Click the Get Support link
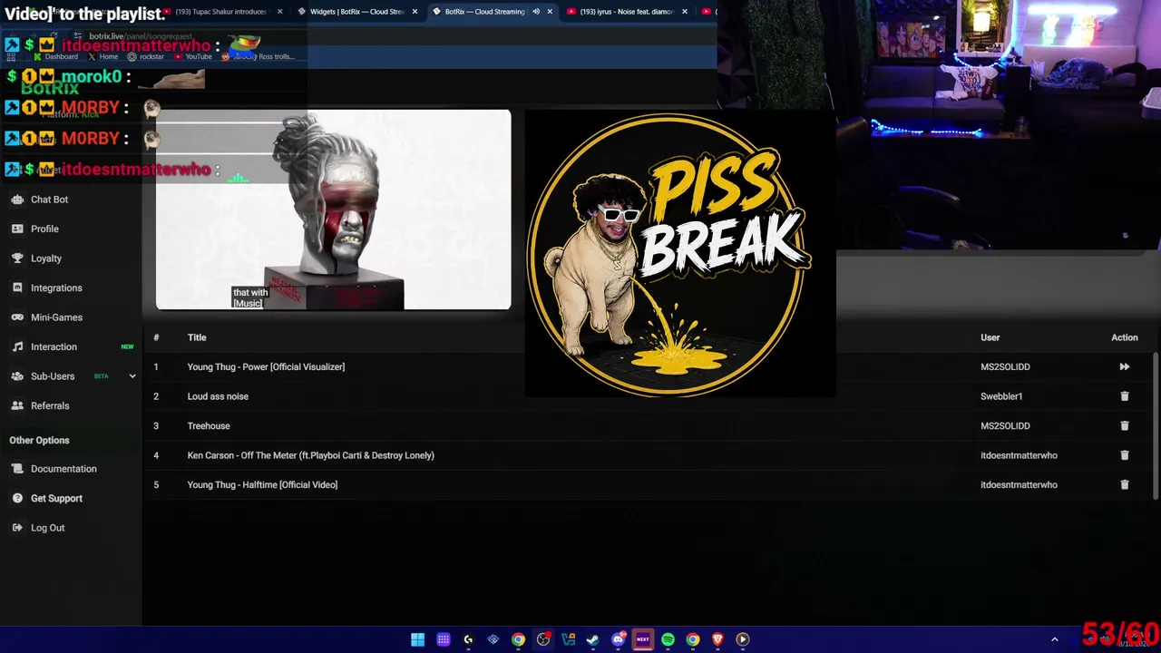 (56, 498)
